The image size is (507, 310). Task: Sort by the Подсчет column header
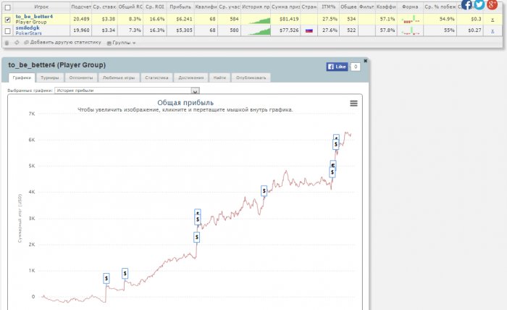point(81,7)
